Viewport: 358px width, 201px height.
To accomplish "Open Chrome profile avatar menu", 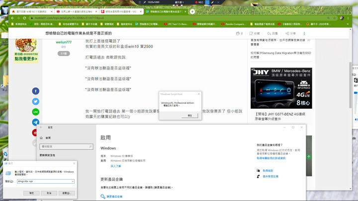I will (342, 18).
